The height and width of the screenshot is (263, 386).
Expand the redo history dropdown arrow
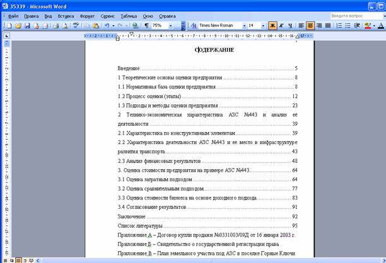click(x=126, y=26)
